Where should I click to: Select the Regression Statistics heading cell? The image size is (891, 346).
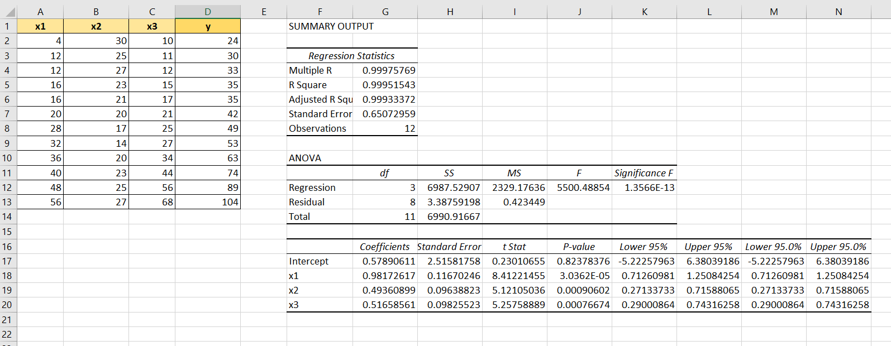coord(351,56)
